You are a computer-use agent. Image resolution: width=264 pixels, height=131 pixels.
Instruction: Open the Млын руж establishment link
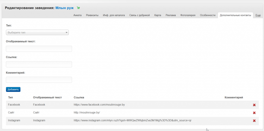click(x=65, y=8)
